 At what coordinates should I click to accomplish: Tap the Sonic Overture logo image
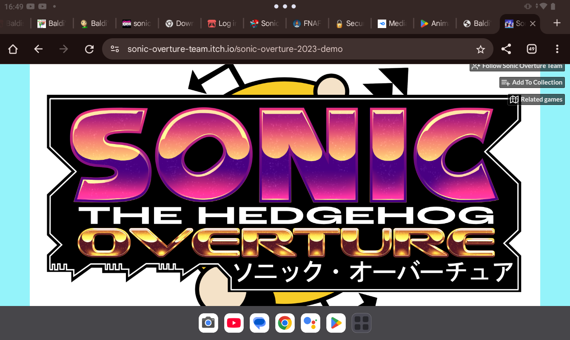point(285,185)
